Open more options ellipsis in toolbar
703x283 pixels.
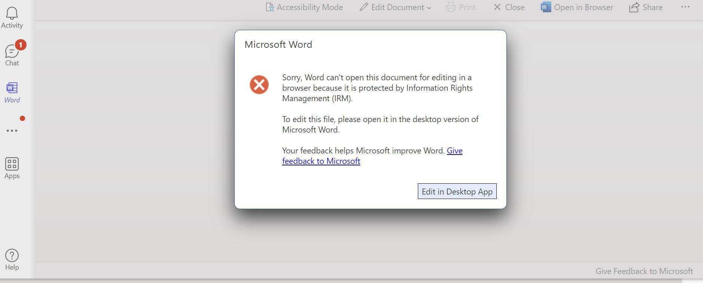(x=685, y=7)
